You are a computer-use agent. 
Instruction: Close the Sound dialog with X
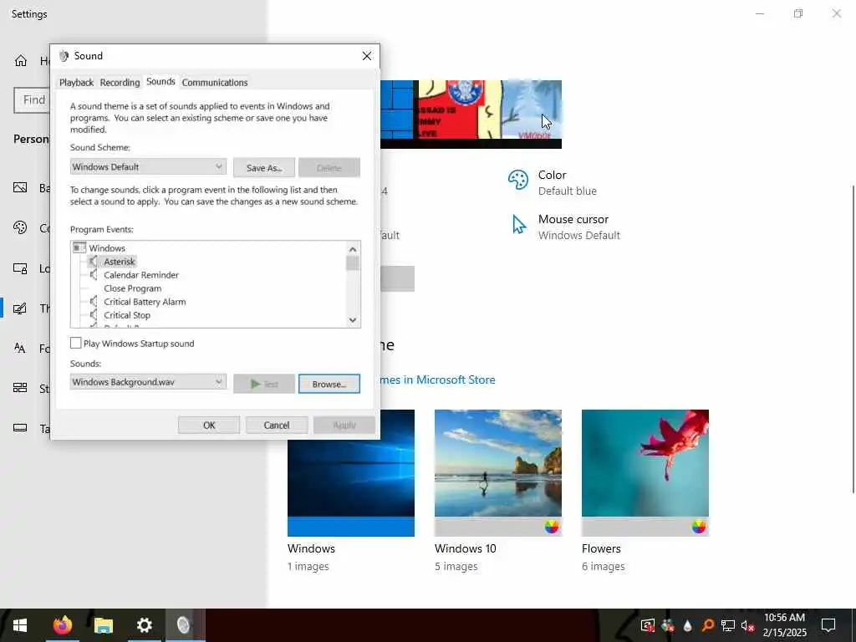pos(367,56)
